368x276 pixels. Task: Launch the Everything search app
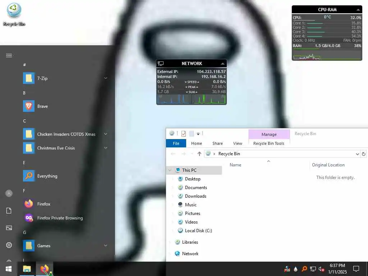[66, 176]
